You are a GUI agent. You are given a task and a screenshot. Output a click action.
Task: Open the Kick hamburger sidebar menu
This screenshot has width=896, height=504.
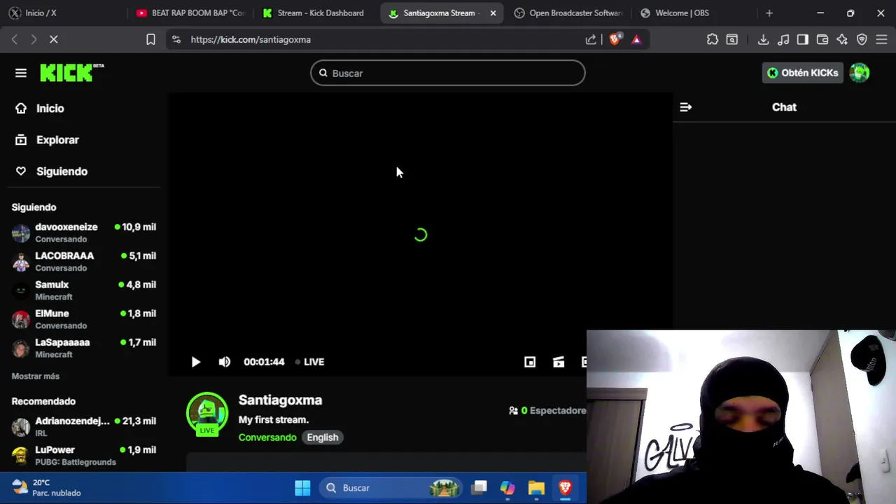pos(21,73)
